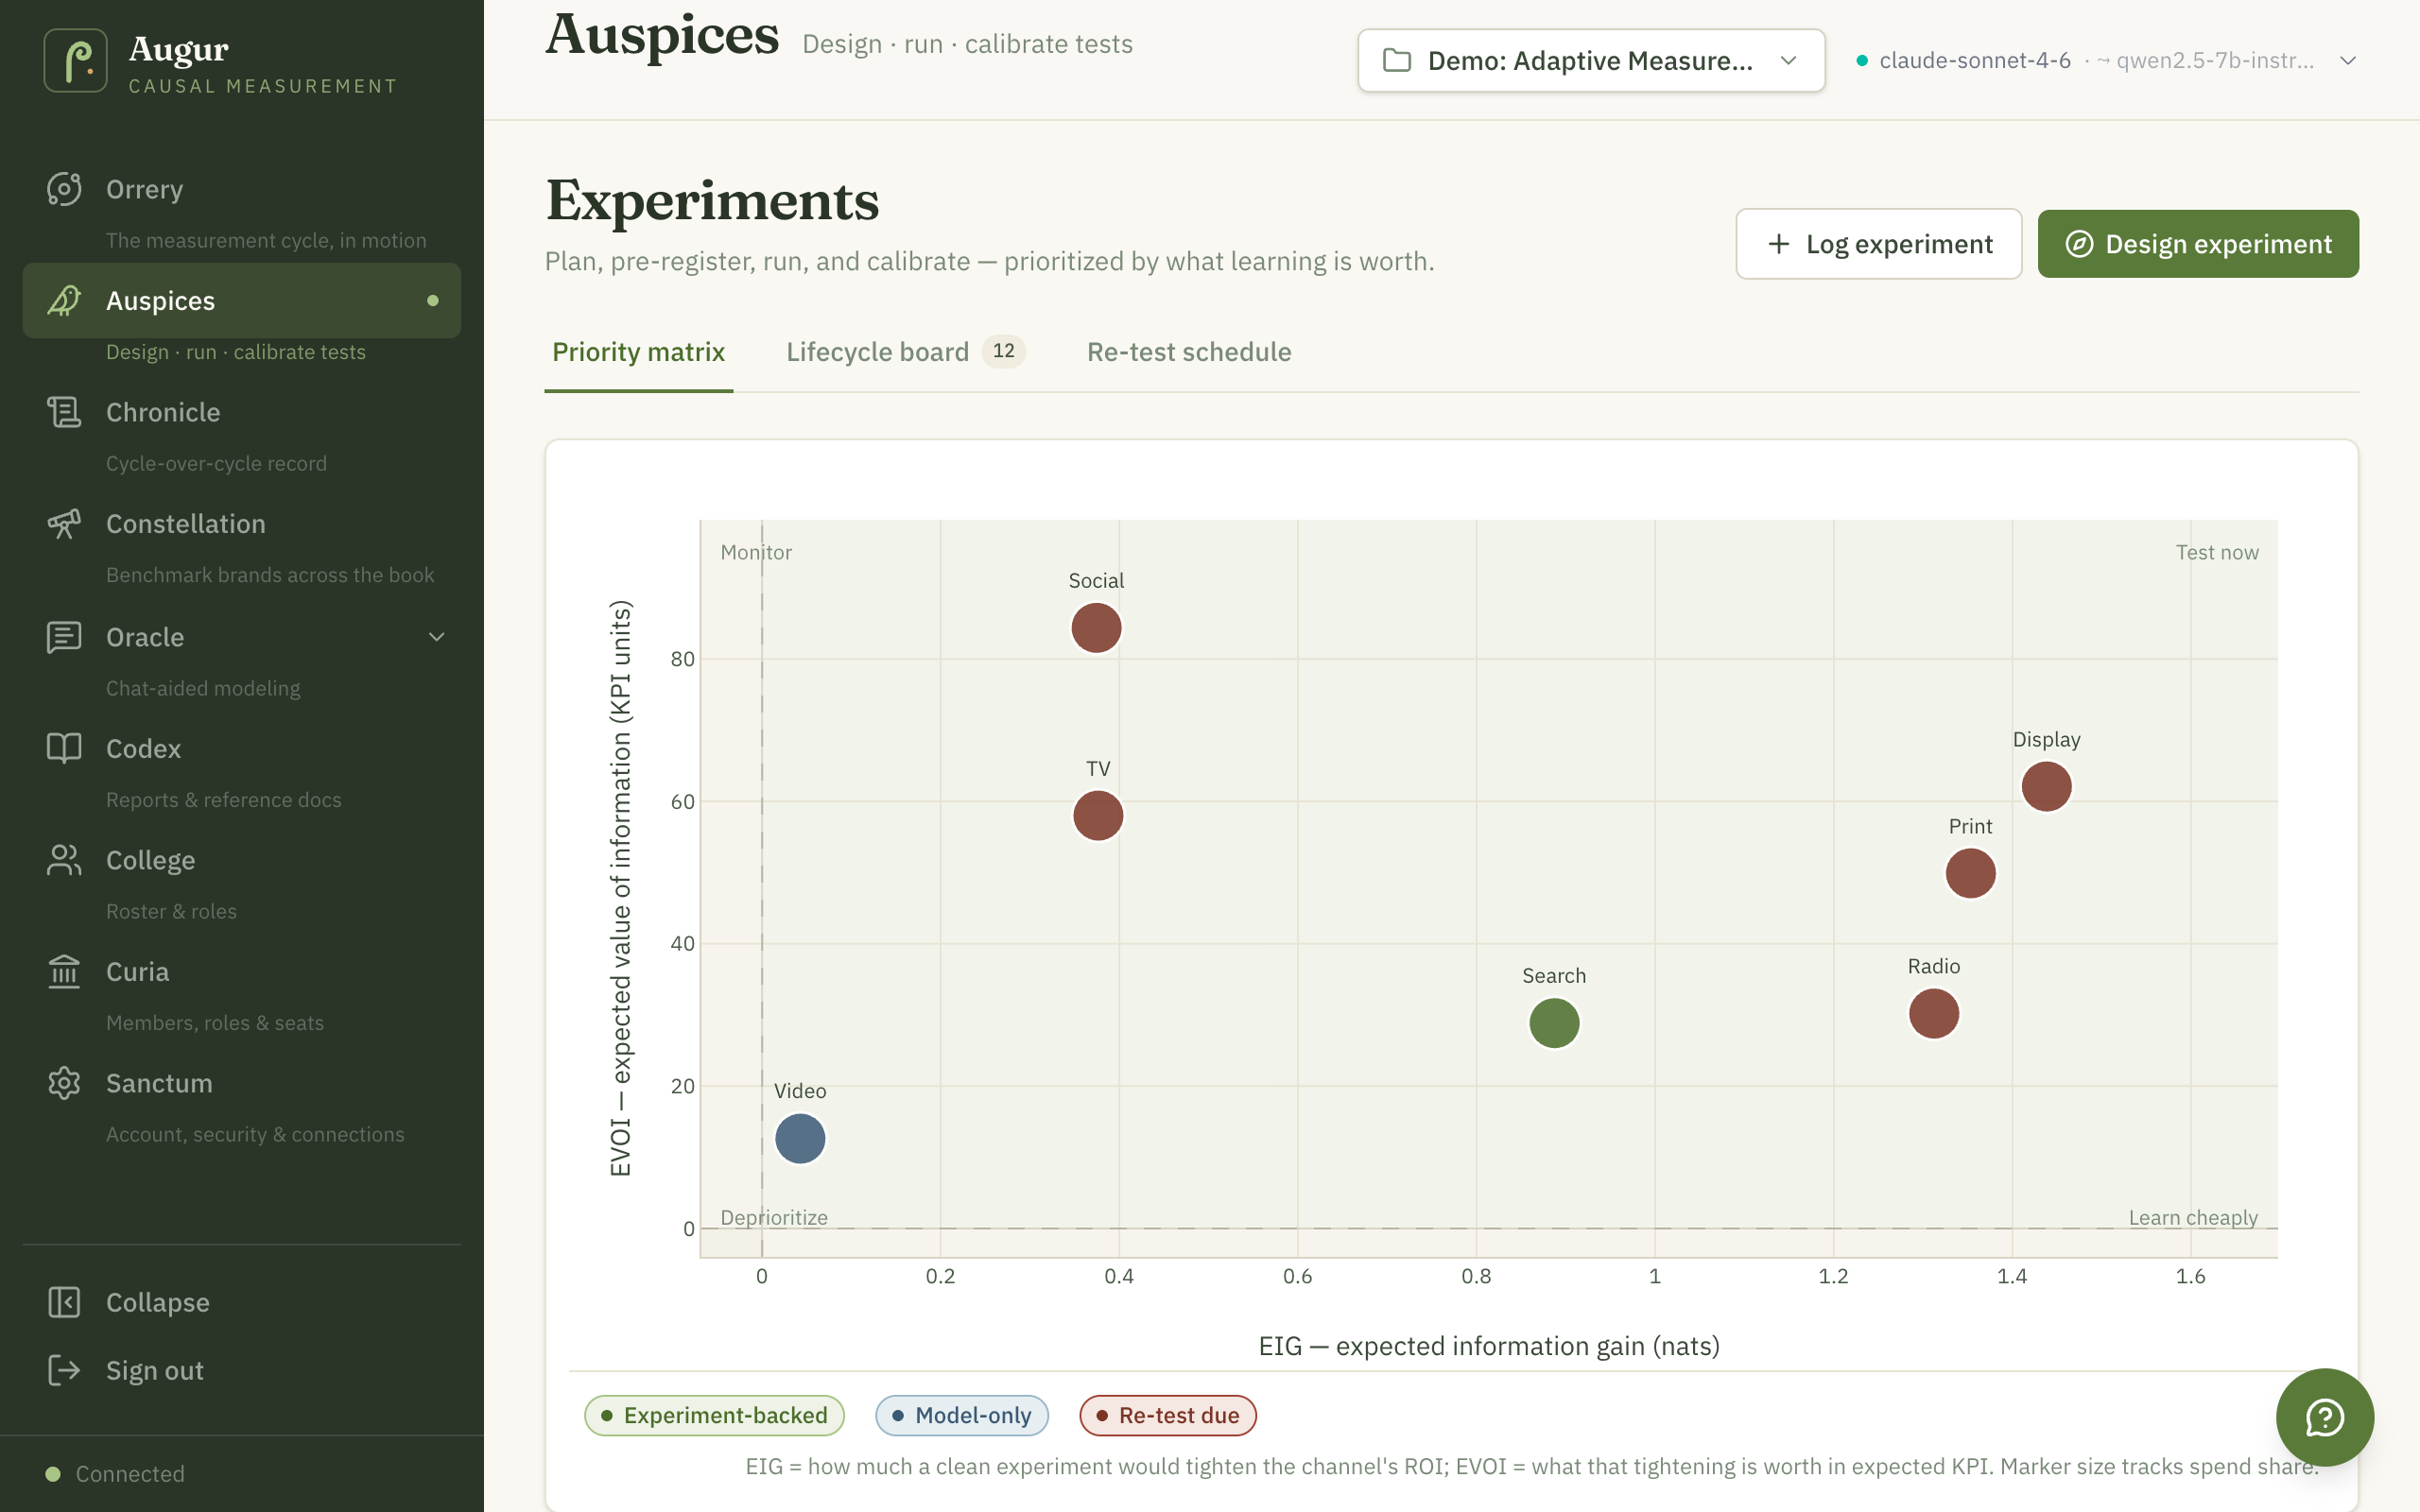Click the Experiments heading
The width and height of the screenshot is (2420, 1512).
[712, 200]
